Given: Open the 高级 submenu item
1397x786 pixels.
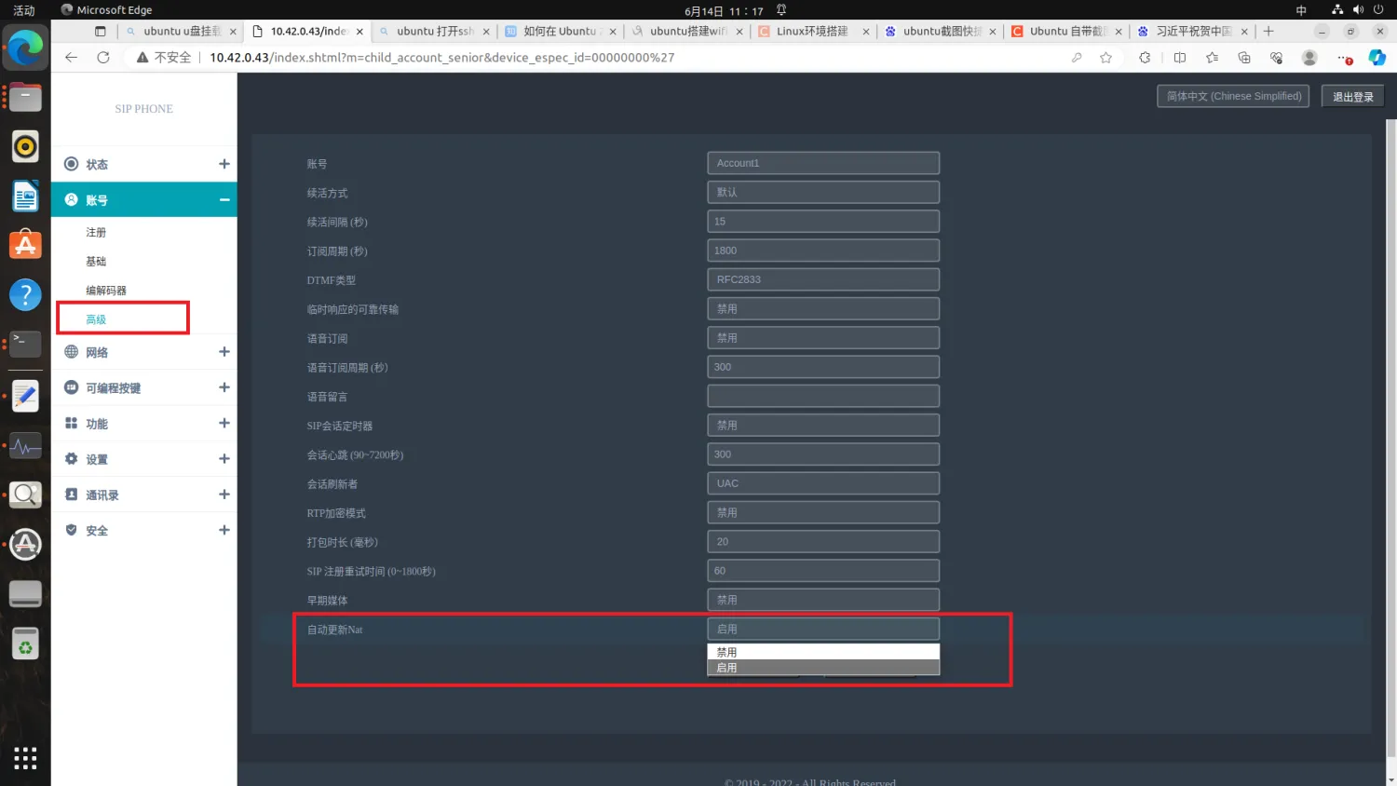Looking at the screenshot, I should (x=96, y=319).
